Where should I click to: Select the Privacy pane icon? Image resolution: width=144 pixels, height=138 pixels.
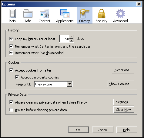tap(85, 14)
